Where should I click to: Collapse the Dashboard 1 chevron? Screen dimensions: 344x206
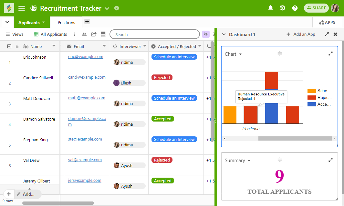click(224, 34)
